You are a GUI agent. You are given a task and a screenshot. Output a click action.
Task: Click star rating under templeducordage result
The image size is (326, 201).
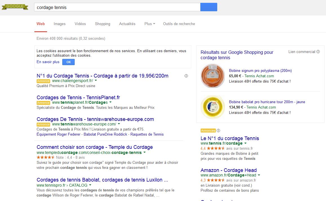[46, 157]
